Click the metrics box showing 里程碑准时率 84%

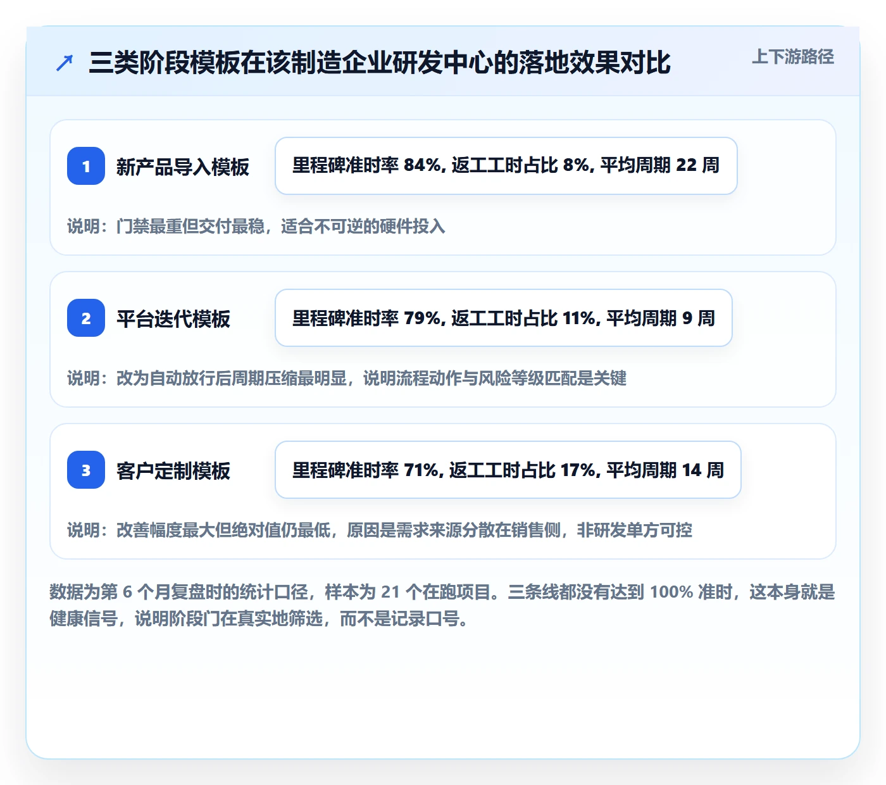click(506, 166)
